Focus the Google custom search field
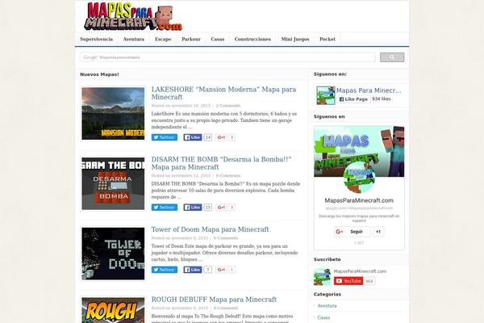 click(227, 57)
